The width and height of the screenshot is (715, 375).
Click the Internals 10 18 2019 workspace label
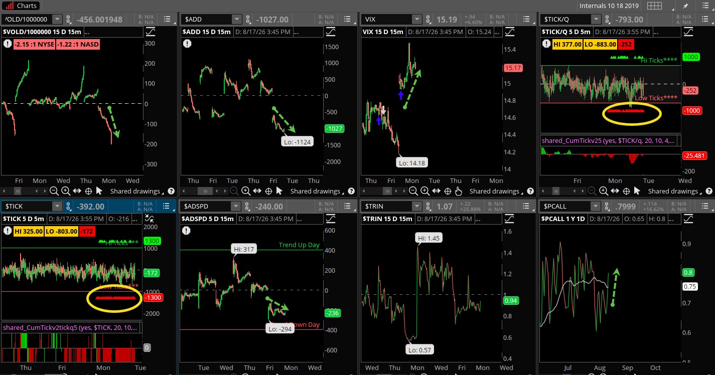click(610, 6)
